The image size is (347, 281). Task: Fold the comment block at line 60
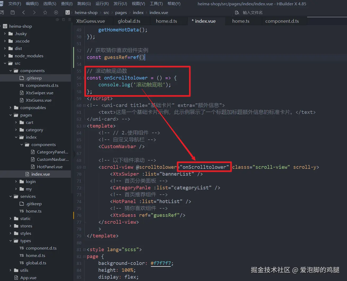84,105
